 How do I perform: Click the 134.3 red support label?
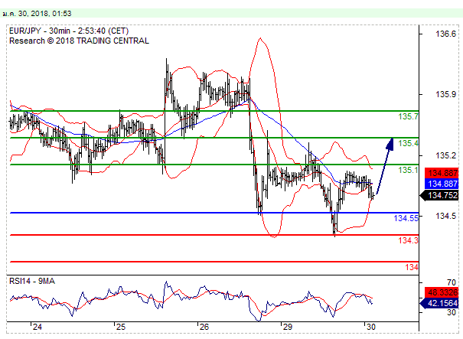[x=408, y=240]
